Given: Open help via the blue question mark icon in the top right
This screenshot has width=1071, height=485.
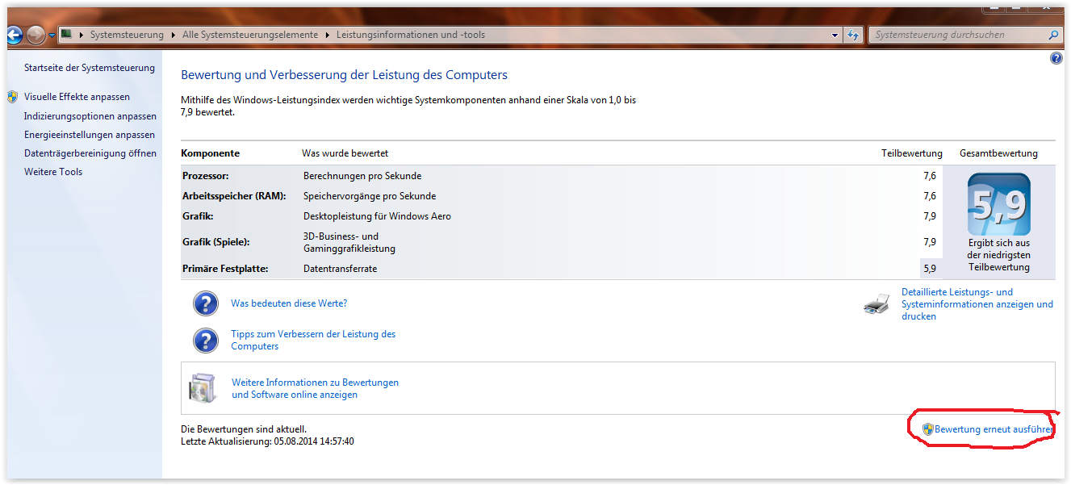Looking at the screenshot, I should click(1056, 59).
